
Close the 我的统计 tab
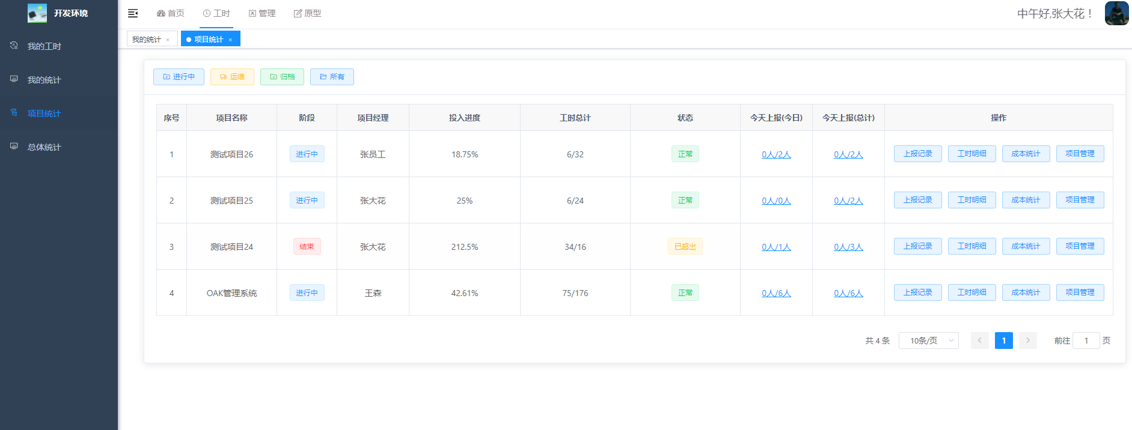(x=168, y=40)
